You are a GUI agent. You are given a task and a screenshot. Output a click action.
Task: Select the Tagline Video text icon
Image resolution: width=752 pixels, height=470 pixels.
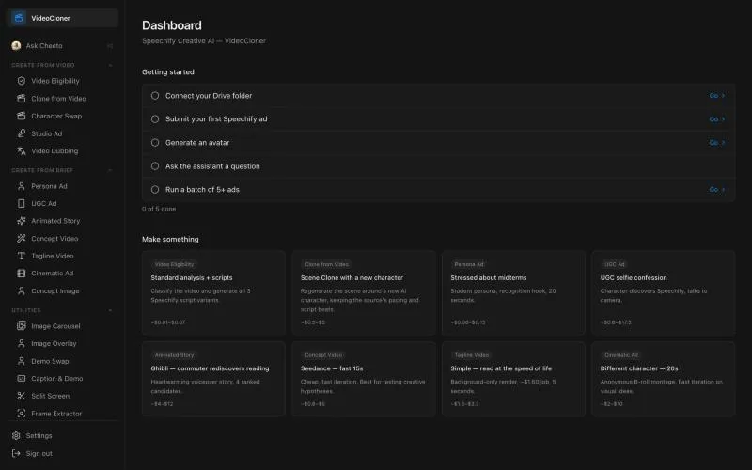click(x=21, y=256)
